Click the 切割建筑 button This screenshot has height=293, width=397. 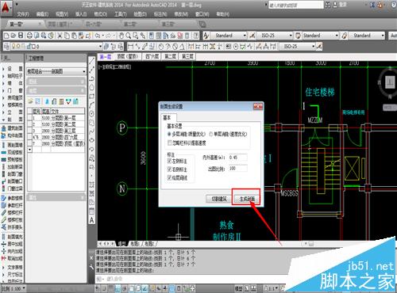[x=218, y=199]
